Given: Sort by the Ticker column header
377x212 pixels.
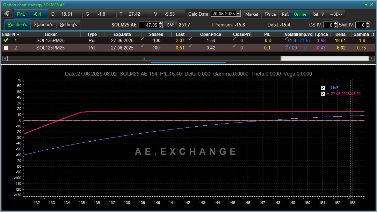Looking at the screenshot, I should pyautogui.click(x=51, y=34).
